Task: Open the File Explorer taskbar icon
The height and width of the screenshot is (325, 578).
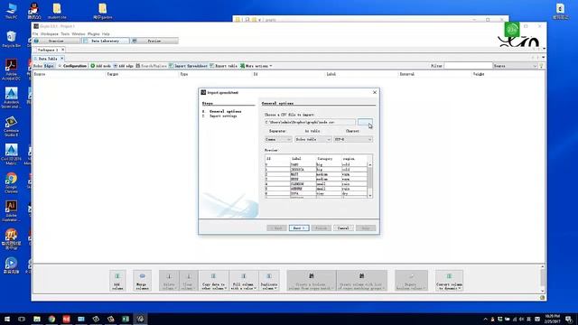Action: 37,319
